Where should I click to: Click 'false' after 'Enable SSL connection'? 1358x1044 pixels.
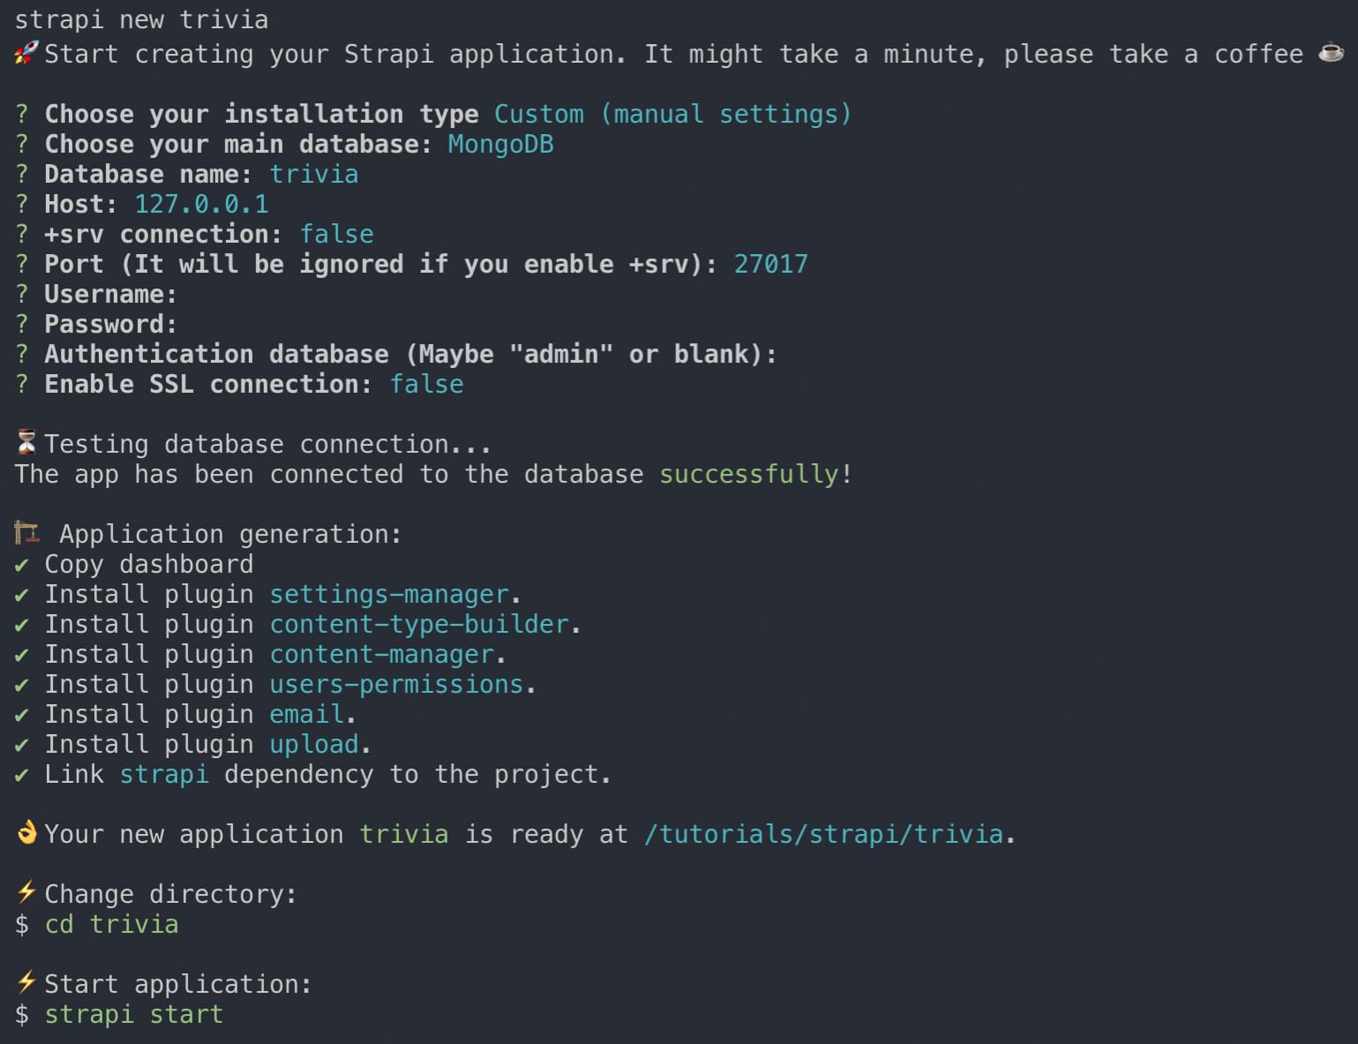click(427, 384)
